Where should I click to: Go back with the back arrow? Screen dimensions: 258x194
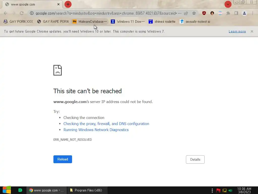coord(6,13)
